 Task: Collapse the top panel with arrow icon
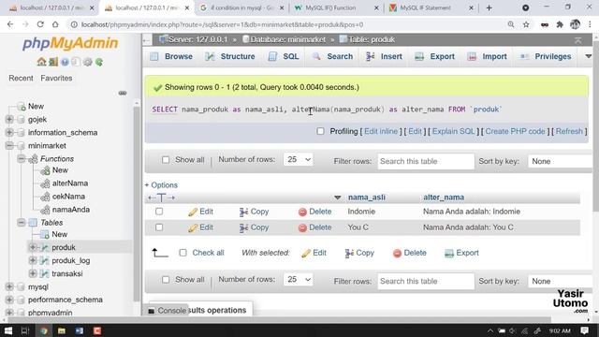pos(578,39)
